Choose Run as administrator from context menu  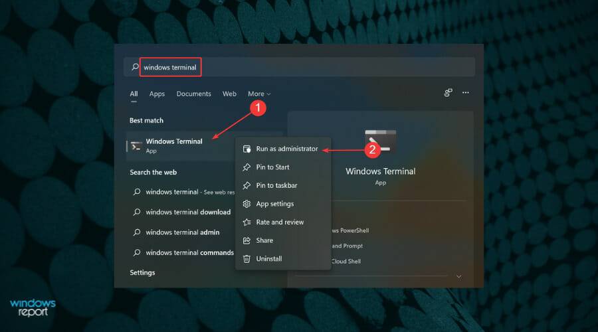[x=283, y=149]
